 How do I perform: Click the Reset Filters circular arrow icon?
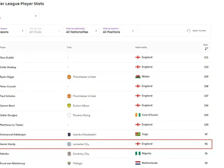click(189, 31)
